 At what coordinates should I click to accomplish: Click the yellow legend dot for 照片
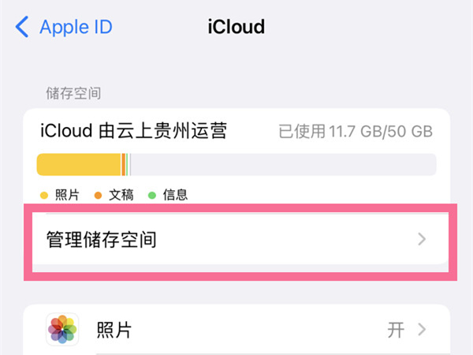[43, 195]
